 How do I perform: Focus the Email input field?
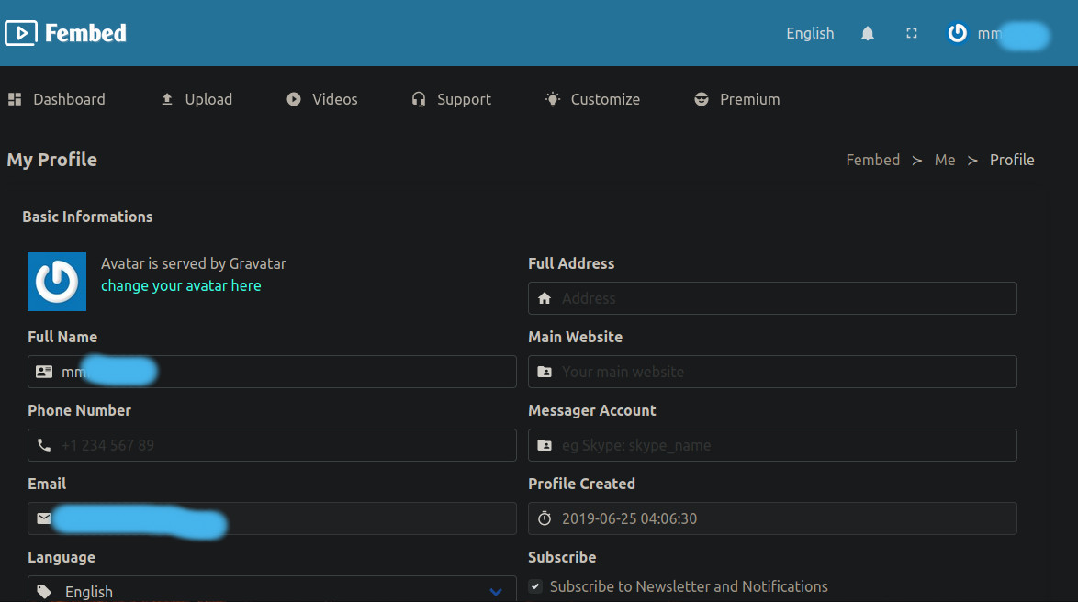[x=272, y=518]
